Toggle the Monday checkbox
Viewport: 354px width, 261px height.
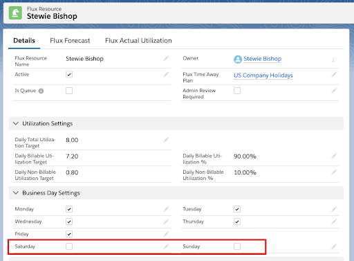pos(69,209)
